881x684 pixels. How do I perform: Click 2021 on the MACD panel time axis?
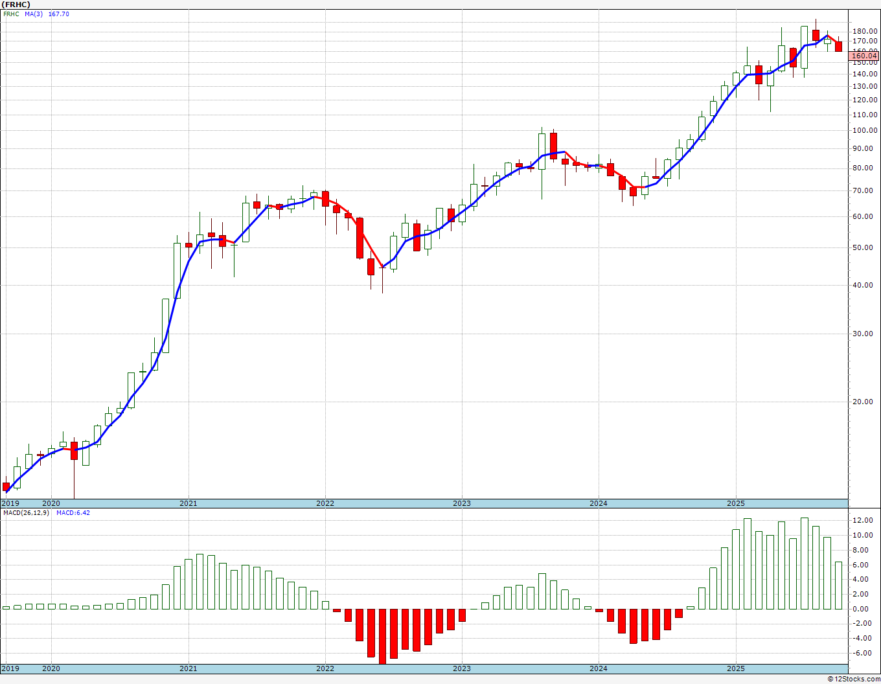click(x=188, y=668)
